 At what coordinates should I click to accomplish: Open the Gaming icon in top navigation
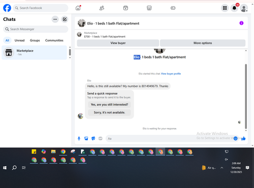[173, 8]
